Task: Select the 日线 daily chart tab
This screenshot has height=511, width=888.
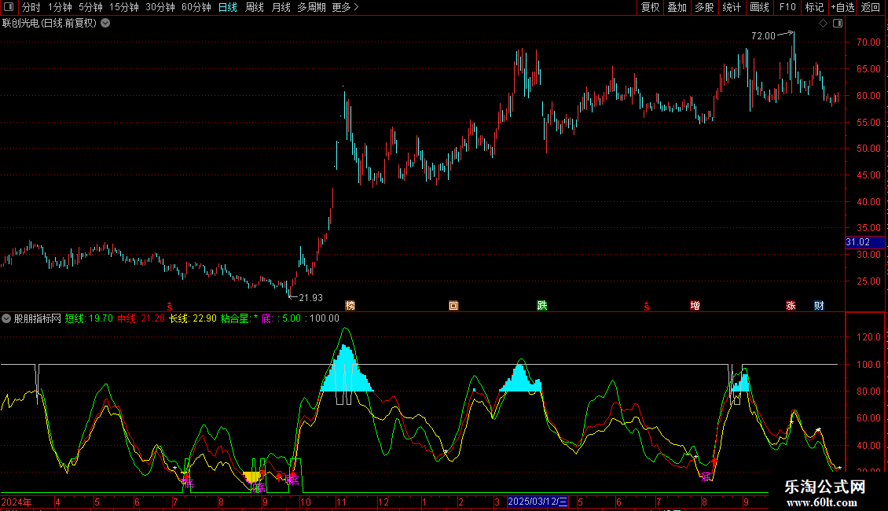Action: pos(228,7)
